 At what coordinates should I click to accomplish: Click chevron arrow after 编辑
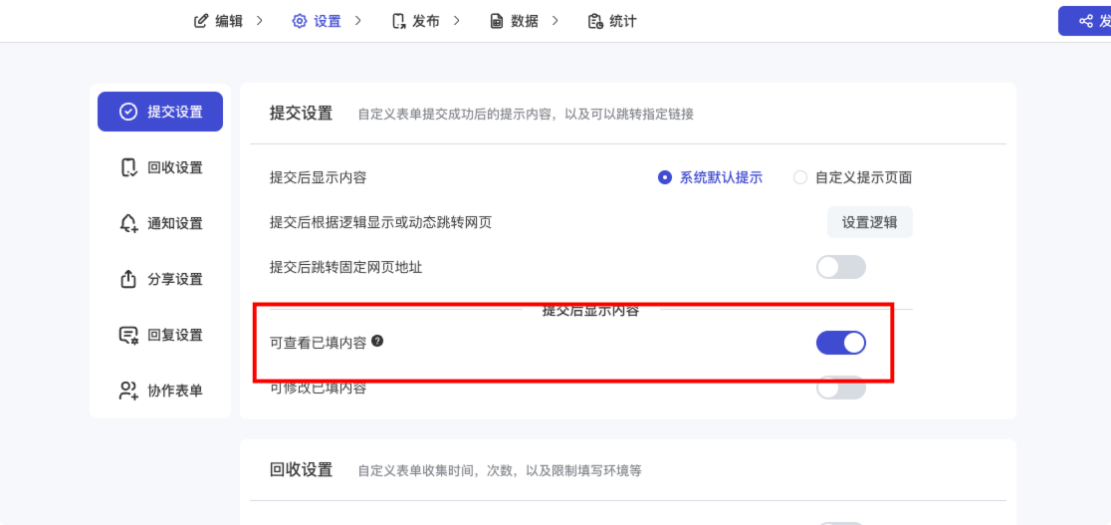(259, 21)
